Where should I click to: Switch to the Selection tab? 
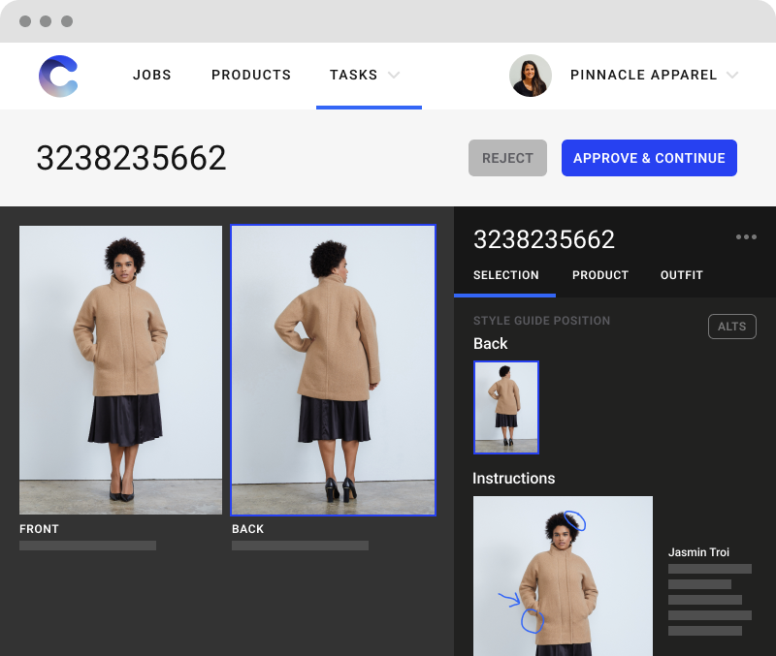click(505, 275)
